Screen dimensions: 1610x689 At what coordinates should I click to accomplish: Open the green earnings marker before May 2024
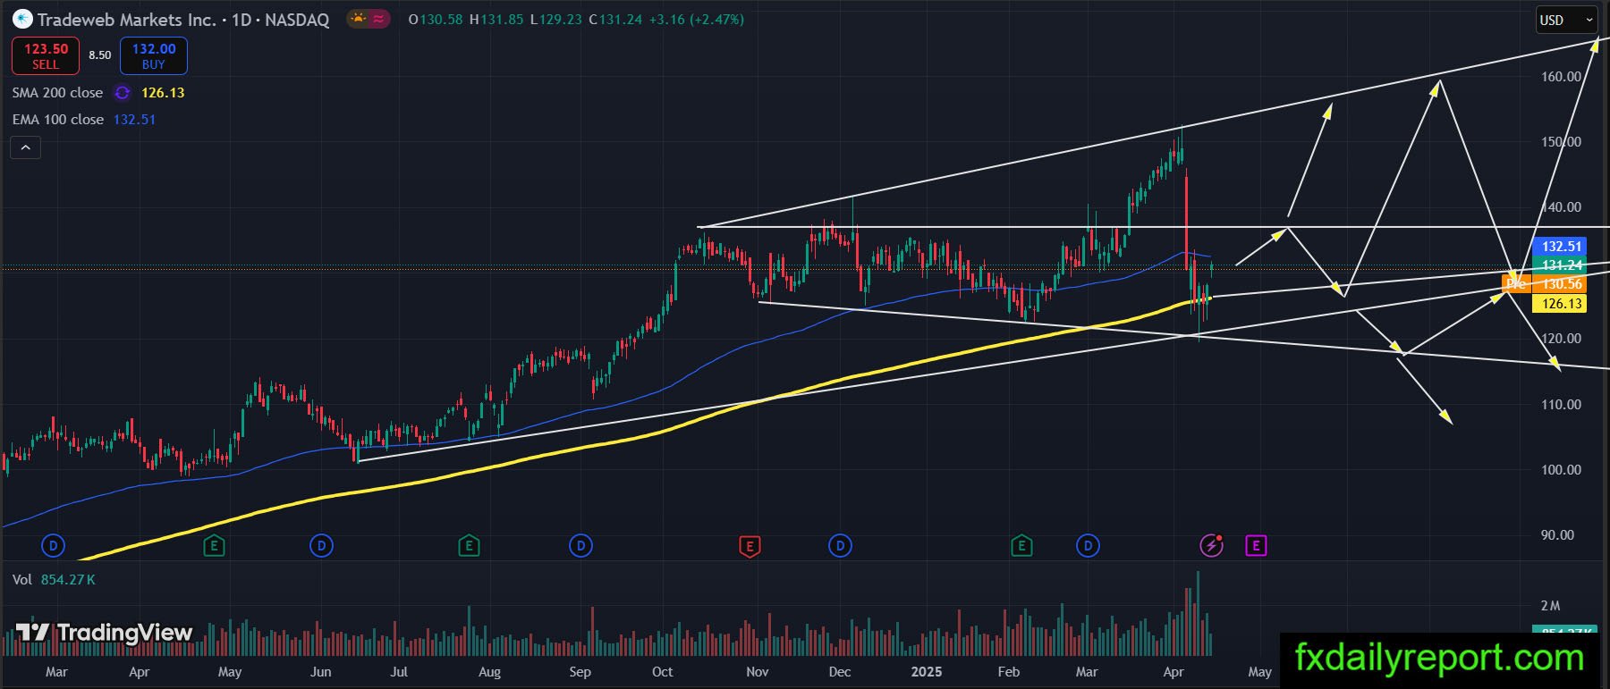[x=214, y=545]
